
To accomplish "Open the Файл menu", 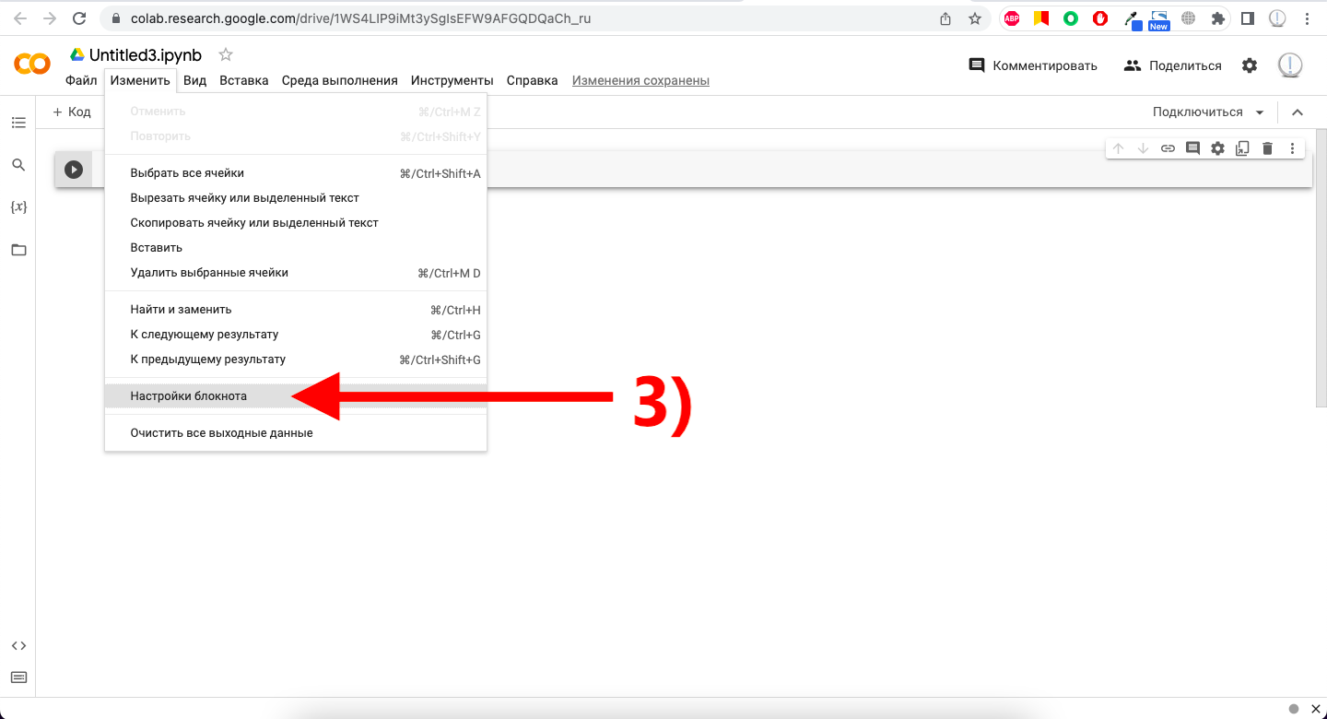I will click(81, 80).
